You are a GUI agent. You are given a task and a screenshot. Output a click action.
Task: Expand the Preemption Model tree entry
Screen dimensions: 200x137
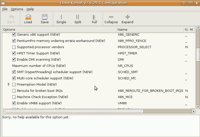coord(9,84)
